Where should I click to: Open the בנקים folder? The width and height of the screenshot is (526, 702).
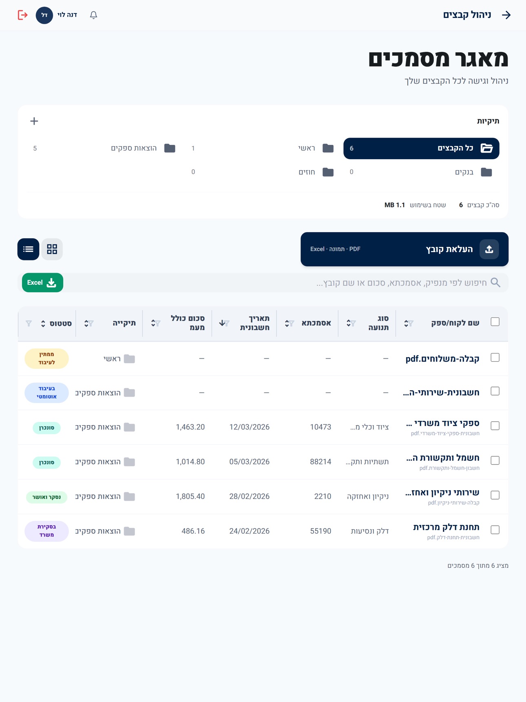point(421,172)
